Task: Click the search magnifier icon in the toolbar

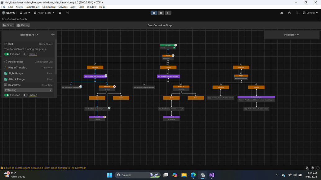Action: (x=297, y=13)
